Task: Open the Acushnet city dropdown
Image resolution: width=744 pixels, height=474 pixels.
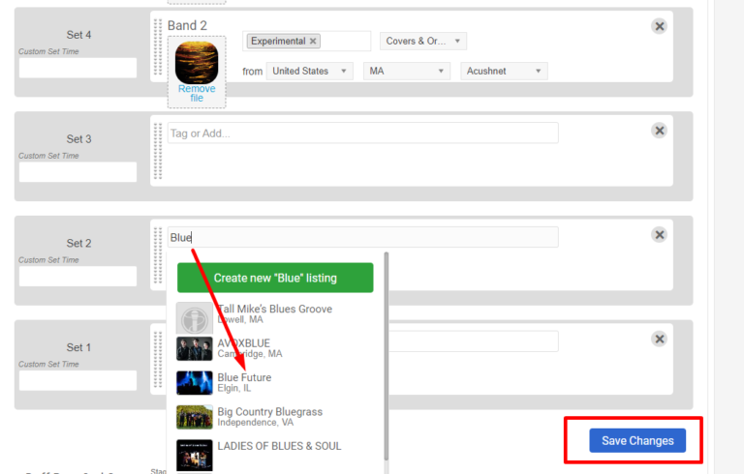Action: coord(504,72)
